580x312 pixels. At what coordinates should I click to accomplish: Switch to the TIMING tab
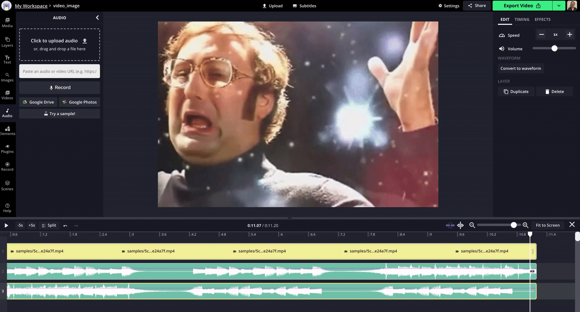(522, 19)
